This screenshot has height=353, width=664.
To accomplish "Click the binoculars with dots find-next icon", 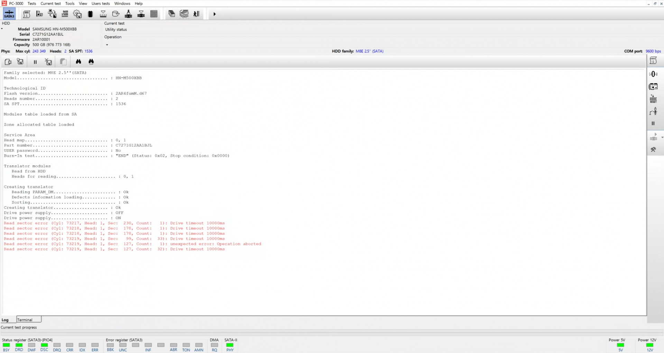I will point(91,61).
